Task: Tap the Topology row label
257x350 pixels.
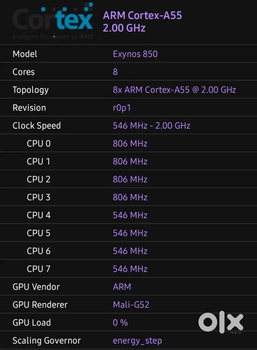Action: click(x=30, y=90)
